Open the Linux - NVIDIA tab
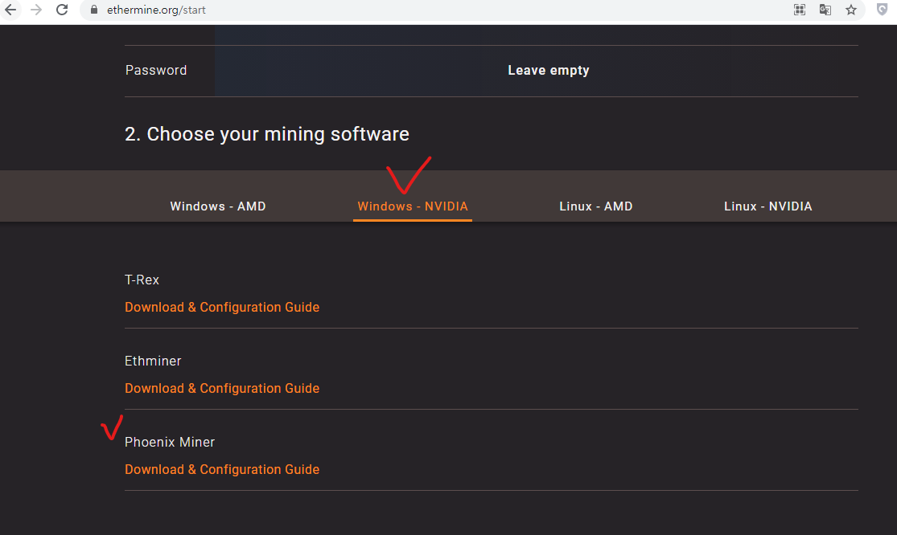 click(767, 206)
